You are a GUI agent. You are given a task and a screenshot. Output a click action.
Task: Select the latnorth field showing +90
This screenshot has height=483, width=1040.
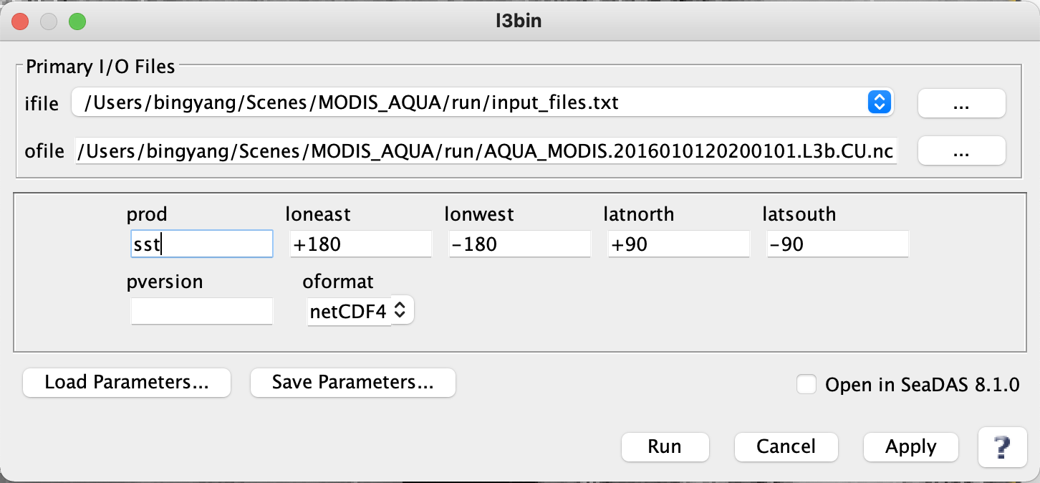678,244
